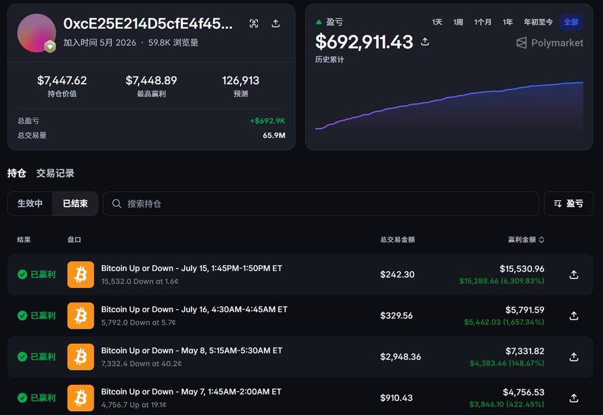Click '15,532.0 Down at 1.6¢' subtitle
603x415 pixels.
click(139, 281)
